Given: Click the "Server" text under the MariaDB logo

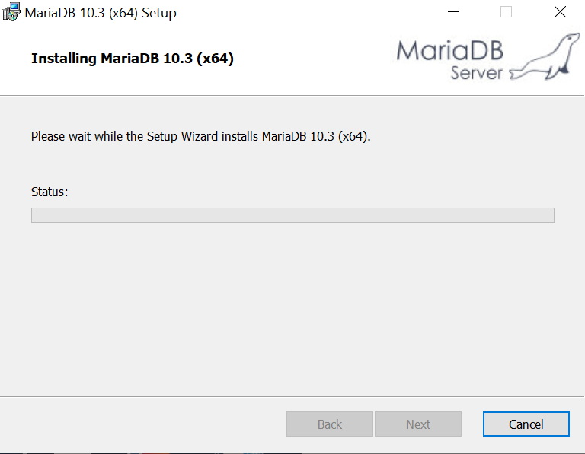Looking at the screenshot, I should point(476,72).
